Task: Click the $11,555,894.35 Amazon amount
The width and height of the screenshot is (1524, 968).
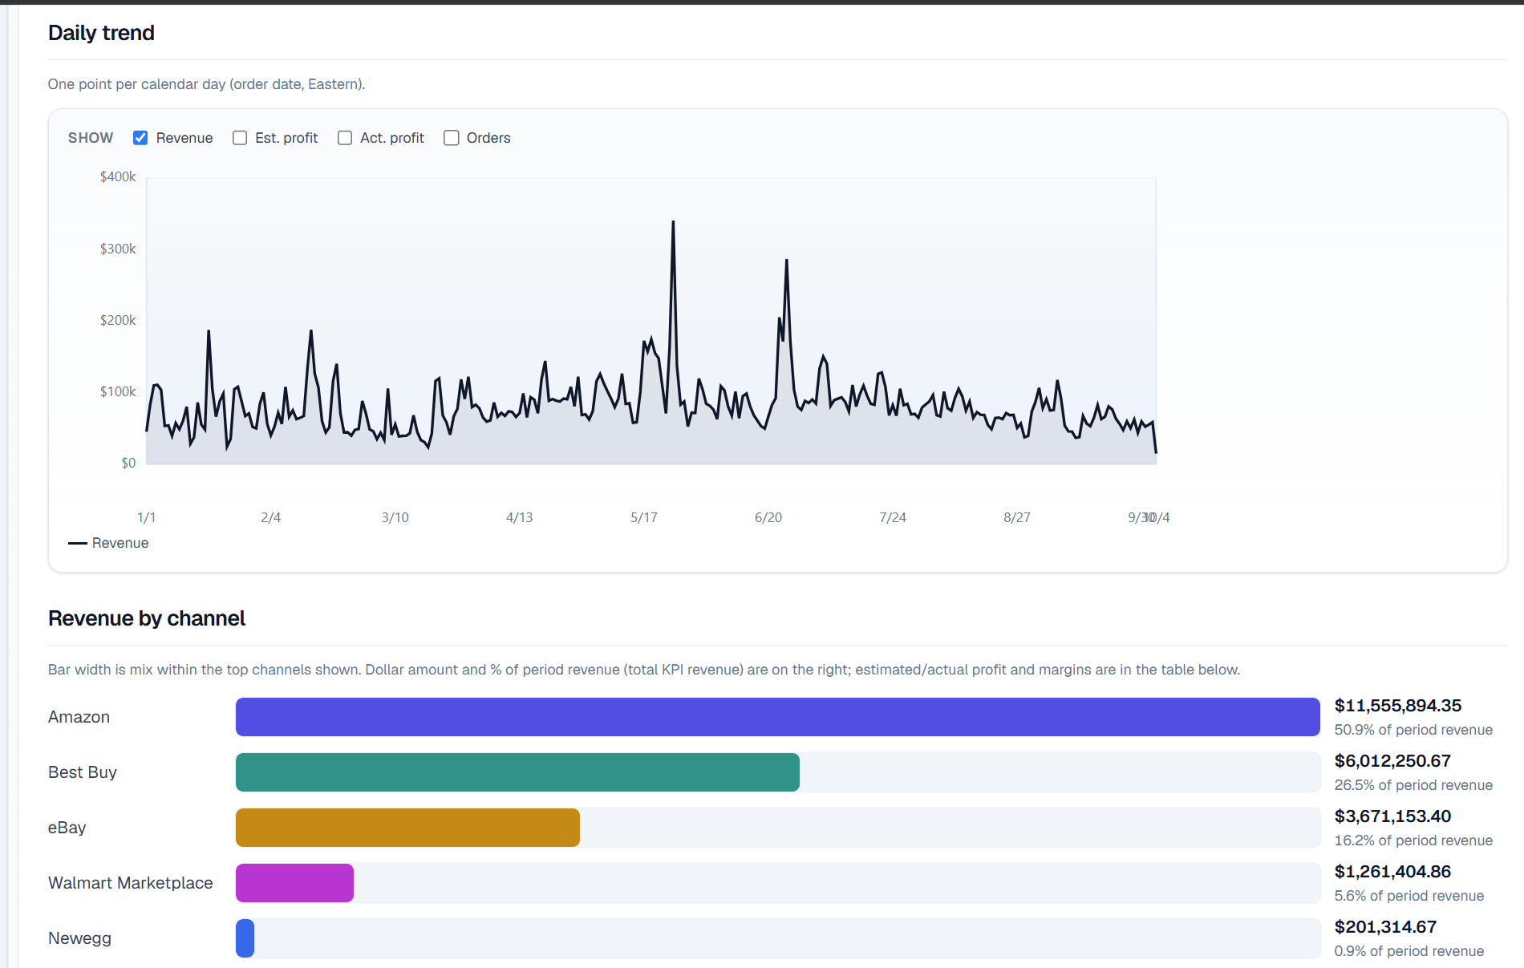Action: click(x=1397, y=706)
